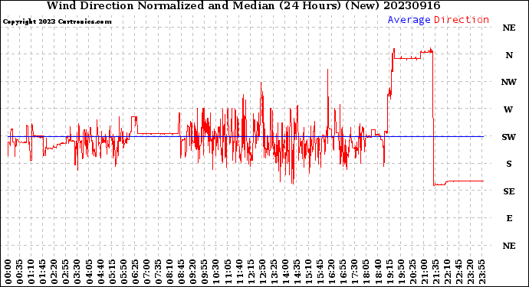Click the 04:40 time axis label
This screenshot has height=287, width=529.
coord(100,272)
